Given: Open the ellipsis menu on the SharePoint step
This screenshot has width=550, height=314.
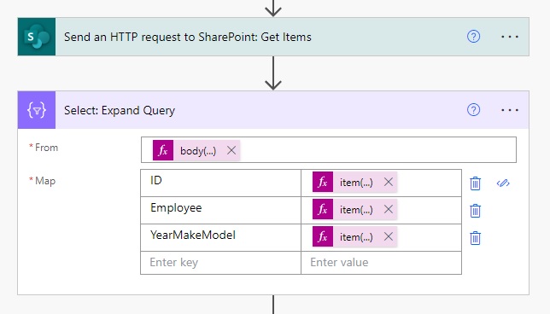Looking at the screenshot, I should (x=510, y=37).
